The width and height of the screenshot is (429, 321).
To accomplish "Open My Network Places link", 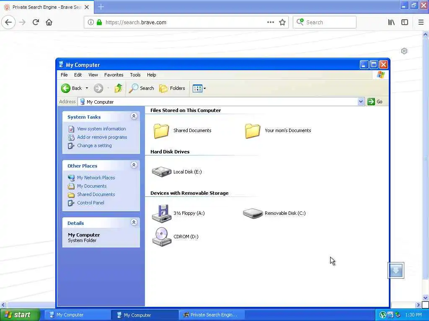I will [x=96, y=177].
